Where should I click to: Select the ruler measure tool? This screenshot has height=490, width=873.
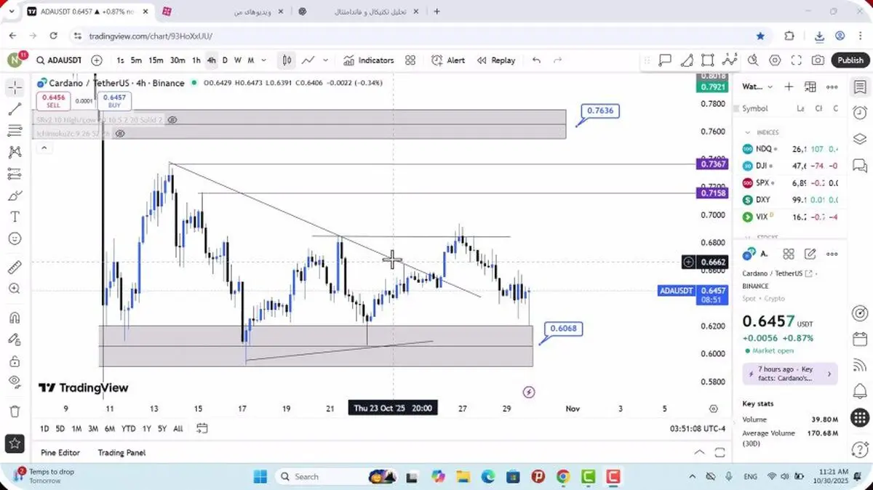point(15,267)
